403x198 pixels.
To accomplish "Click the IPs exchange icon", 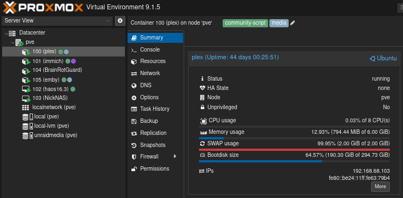I will click(202, 171).
